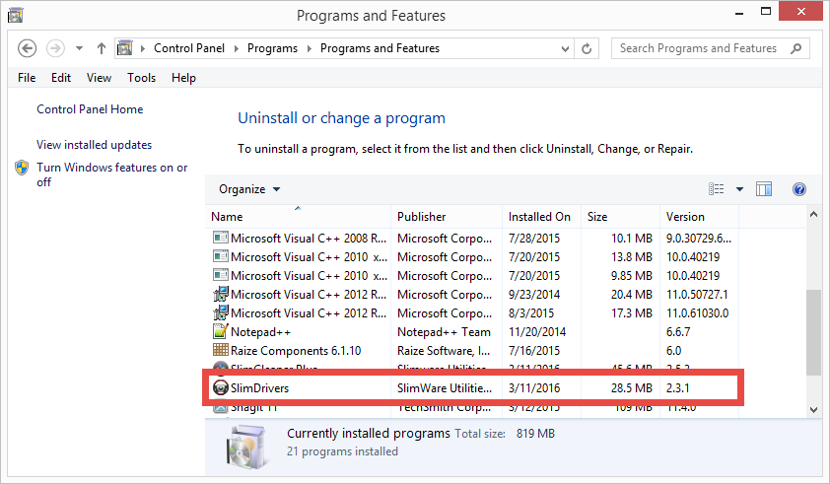This screenshot has height=484, width=830.
Task: Click the Notepad++ program icon
Action: click(220, 331)
